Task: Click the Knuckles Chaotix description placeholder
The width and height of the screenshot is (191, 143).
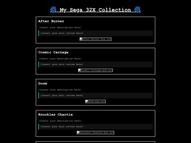Action: (x=60, y=121)
